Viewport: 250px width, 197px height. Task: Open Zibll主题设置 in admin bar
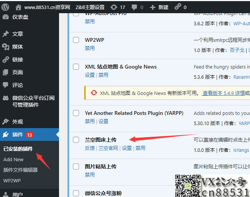(x=90, y=7)
